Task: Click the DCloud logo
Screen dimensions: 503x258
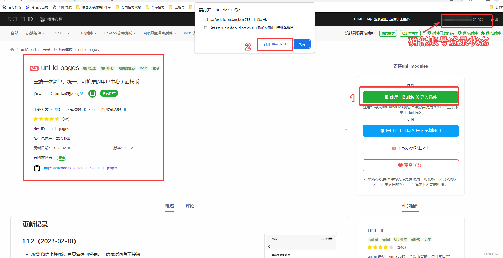Action: 21,19
